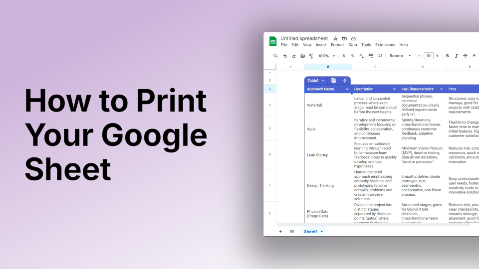Toggle italic formatting
The width and height of the screenshot is (479, 269).
456,56
